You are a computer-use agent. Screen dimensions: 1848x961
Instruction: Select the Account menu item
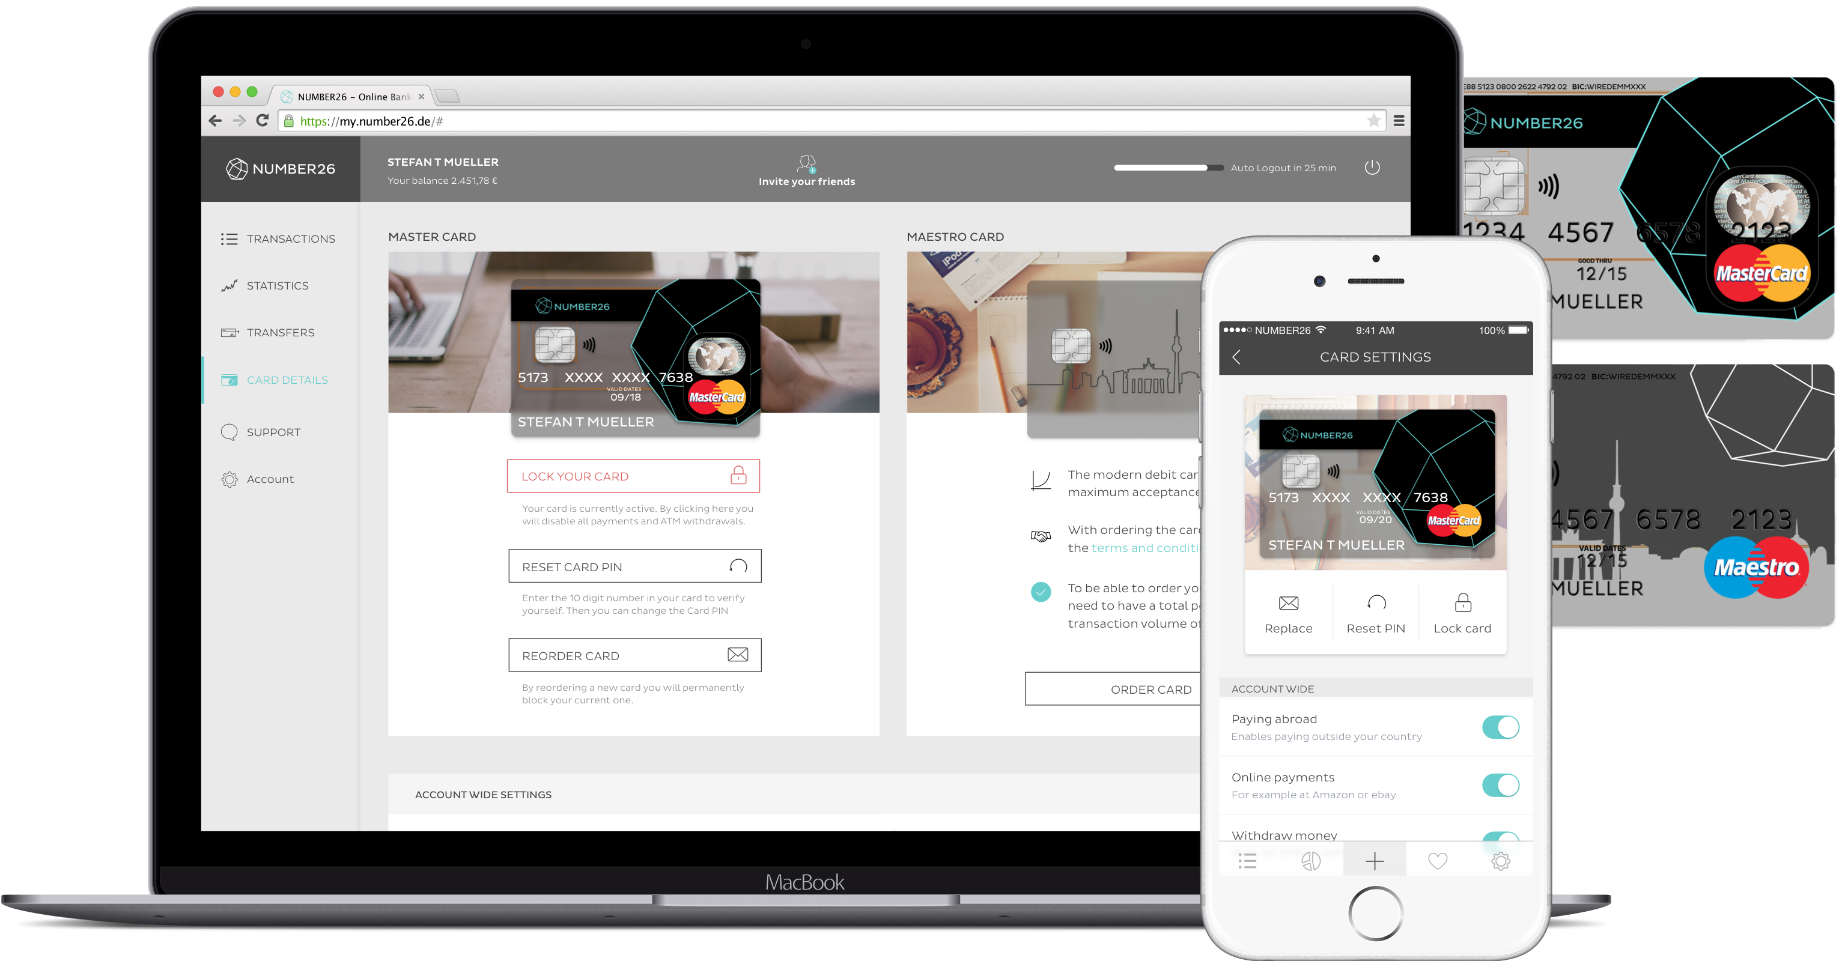pos(270,477)
